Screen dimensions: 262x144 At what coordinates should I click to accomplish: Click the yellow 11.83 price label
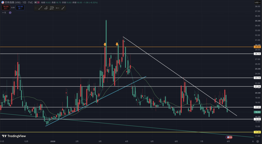tap(257, 132)
